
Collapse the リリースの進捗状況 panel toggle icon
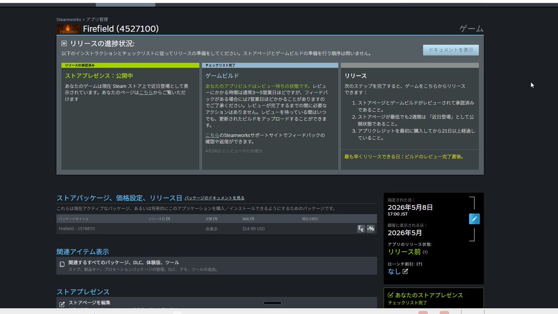point(64,43)
